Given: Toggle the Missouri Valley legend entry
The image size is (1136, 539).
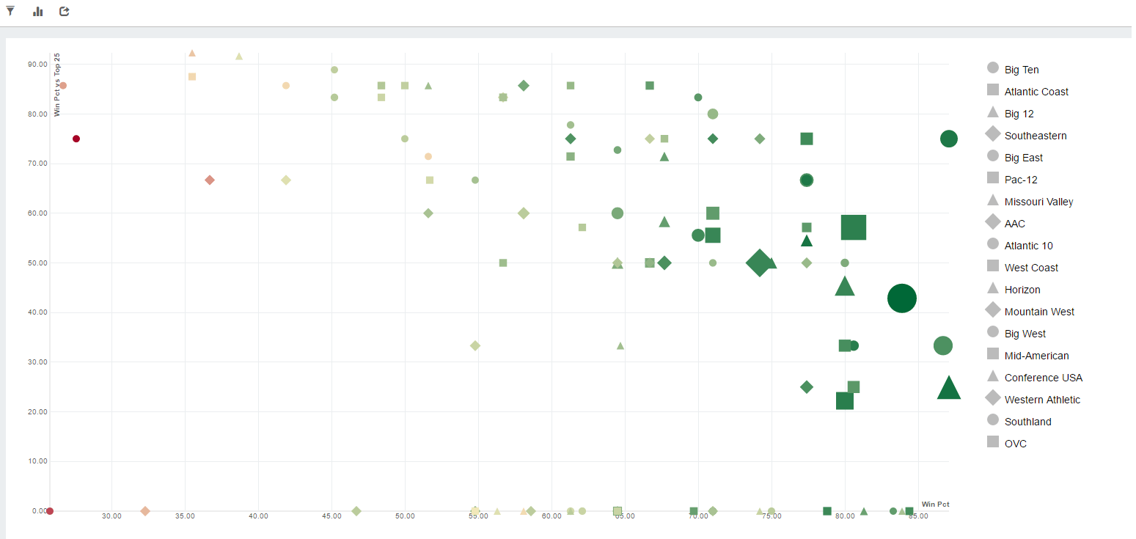Looking at the screenshot, I should click(x=1038, y=202).
